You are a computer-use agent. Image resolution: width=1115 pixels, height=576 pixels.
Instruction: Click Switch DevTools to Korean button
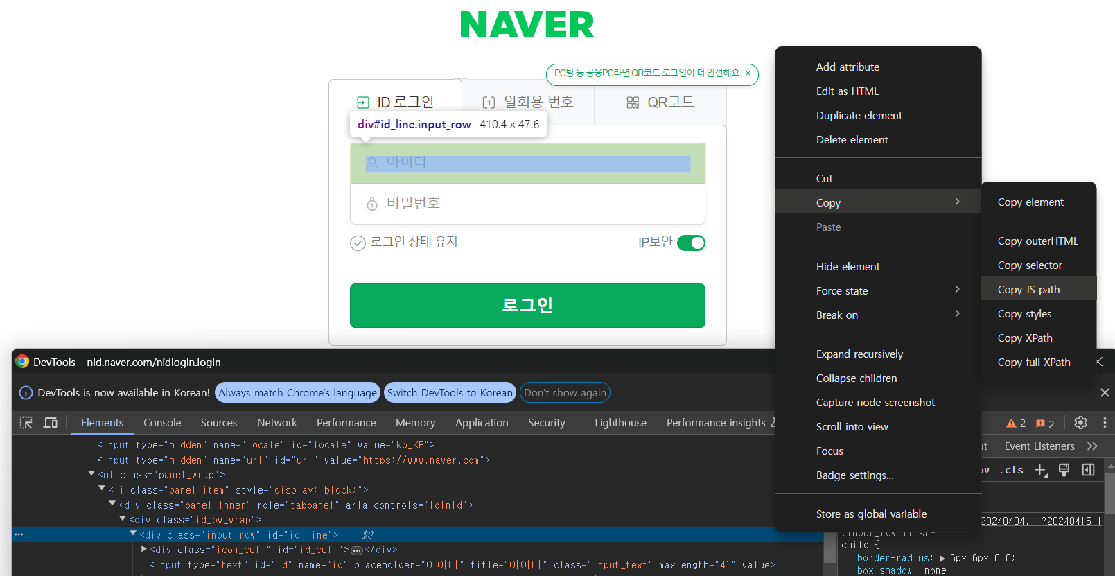pos(450,393)
